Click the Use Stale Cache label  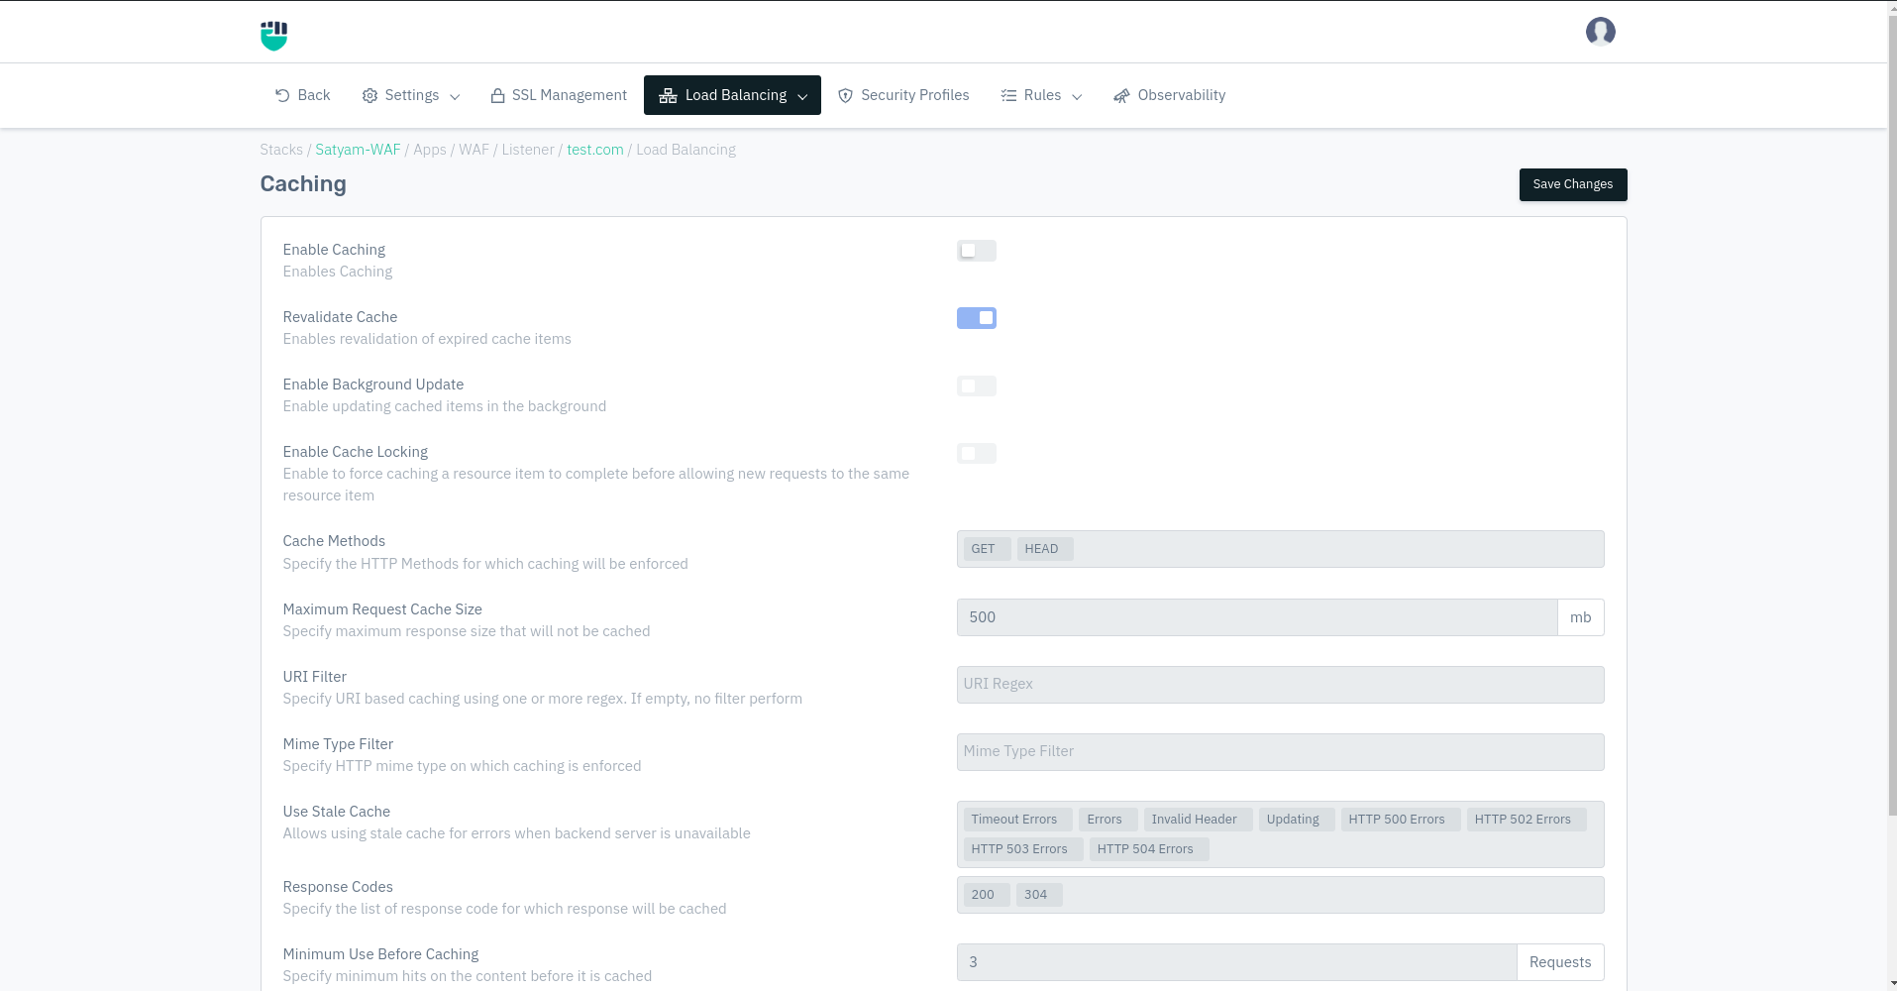point(337,812)
